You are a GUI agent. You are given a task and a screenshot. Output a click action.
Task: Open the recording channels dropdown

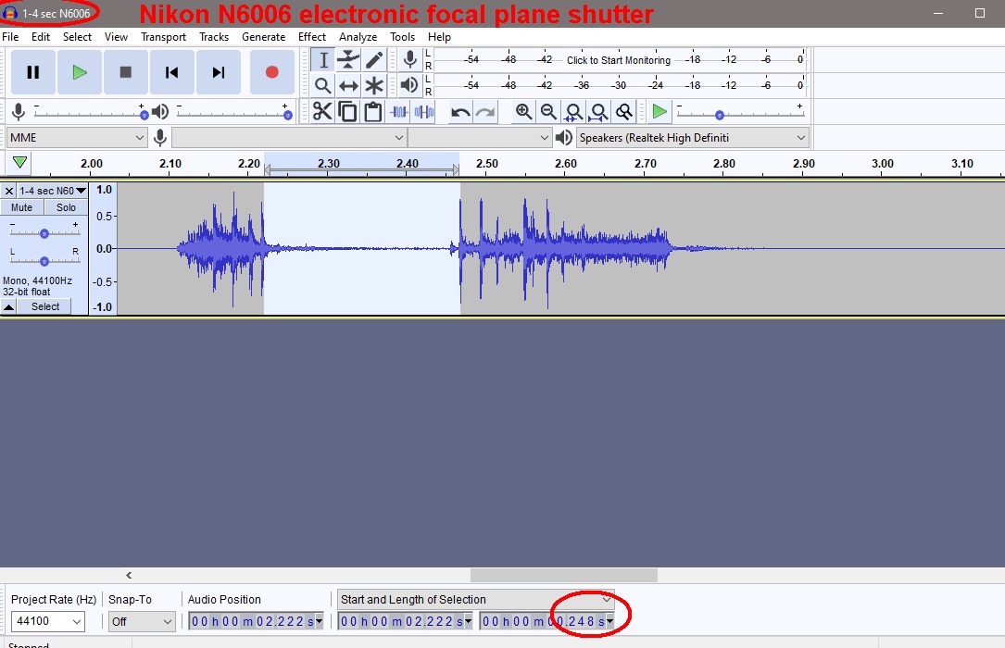point(480,138)
